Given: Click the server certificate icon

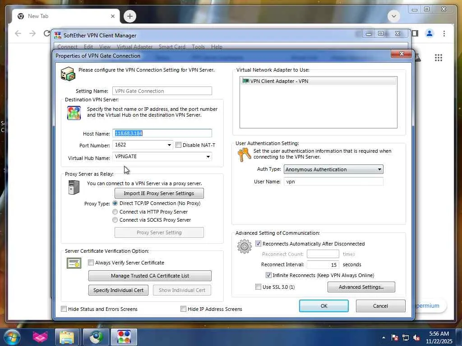Looking at the screenshot, I should coord(74,263).
